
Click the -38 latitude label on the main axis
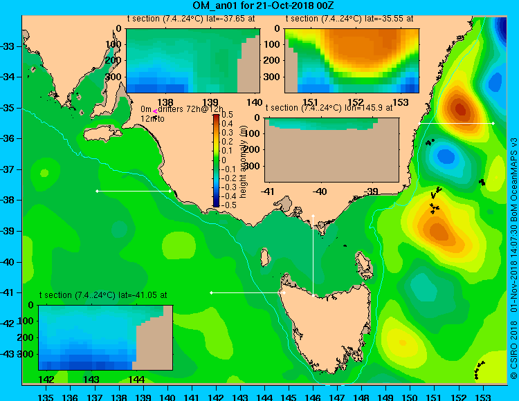7,200
